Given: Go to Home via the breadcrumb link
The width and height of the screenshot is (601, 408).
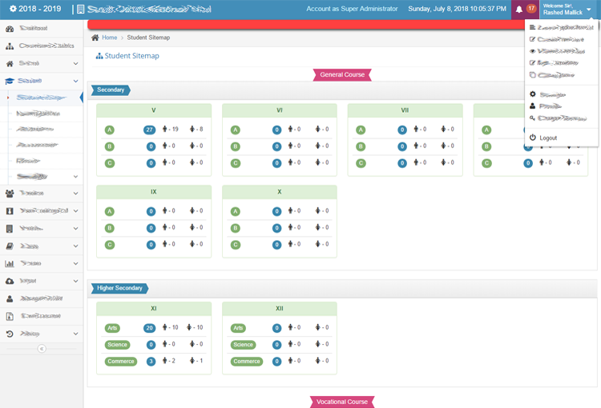Looking at the screenshot, I should point(109,38).
